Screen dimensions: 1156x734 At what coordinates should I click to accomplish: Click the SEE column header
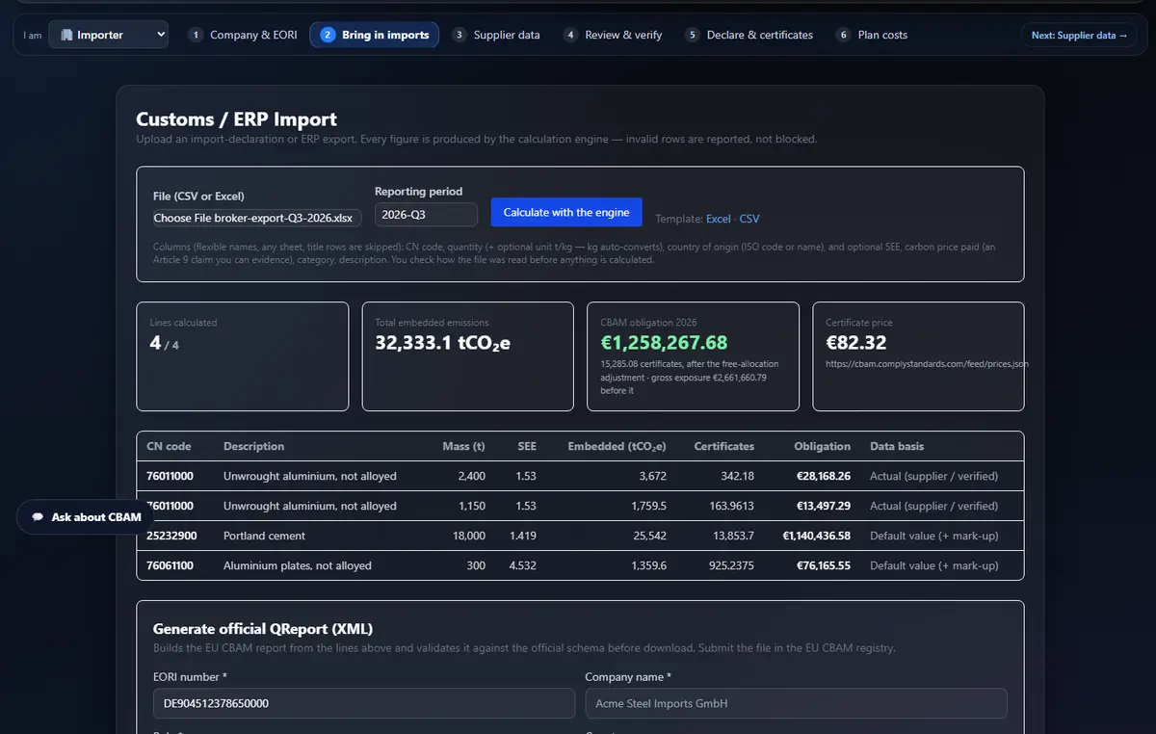[x=527, y=446]
